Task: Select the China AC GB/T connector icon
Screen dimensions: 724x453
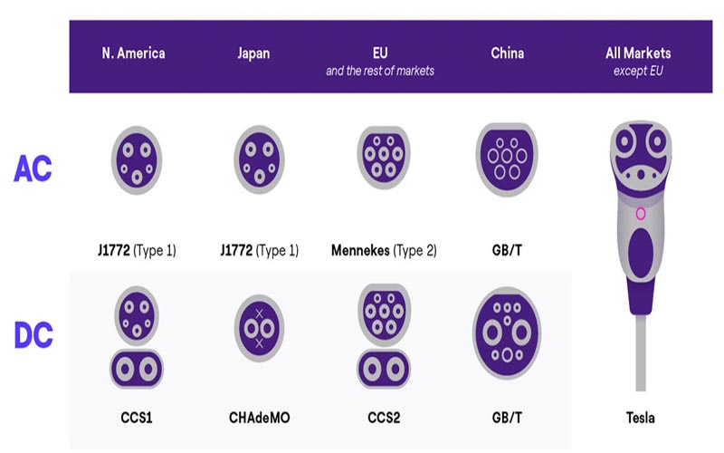Action: 507,159
